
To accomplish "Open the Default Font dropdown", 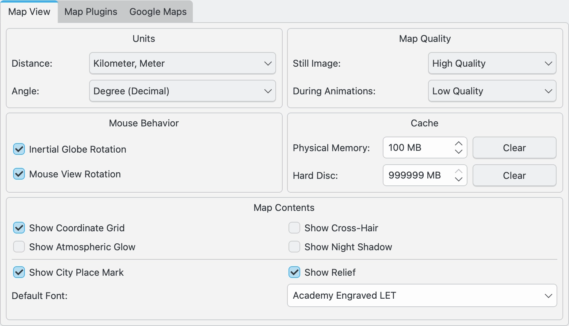I will pos(422,295).
